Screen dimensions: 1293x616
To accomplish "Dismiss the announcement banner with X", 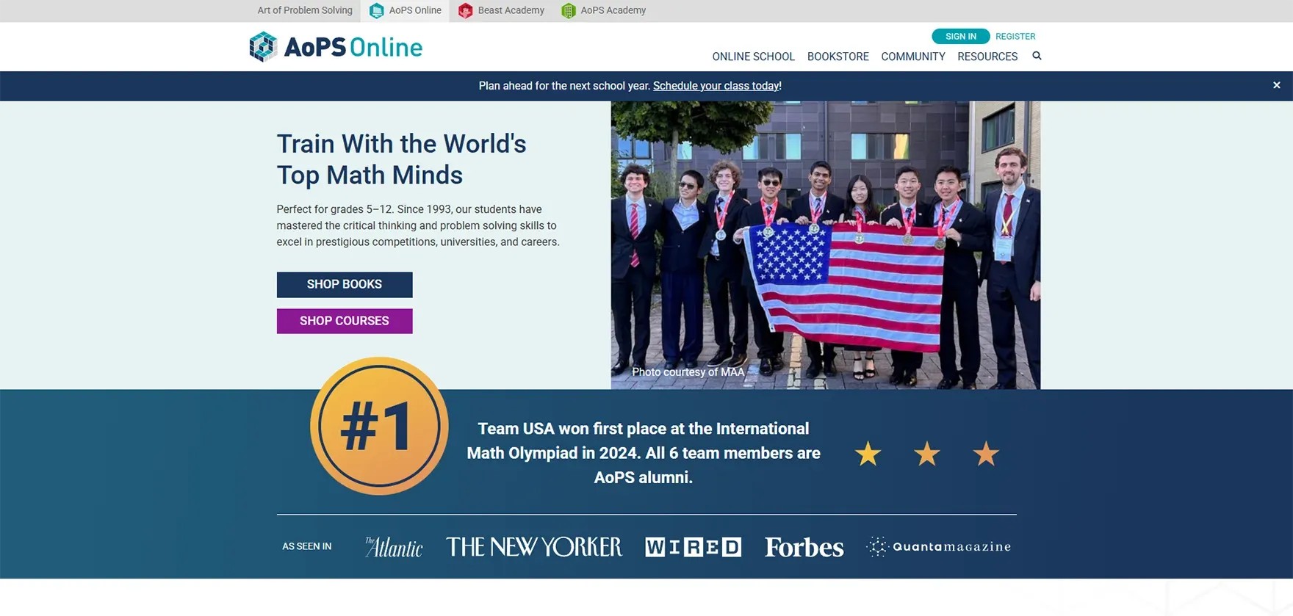I will coord(1277,85).
